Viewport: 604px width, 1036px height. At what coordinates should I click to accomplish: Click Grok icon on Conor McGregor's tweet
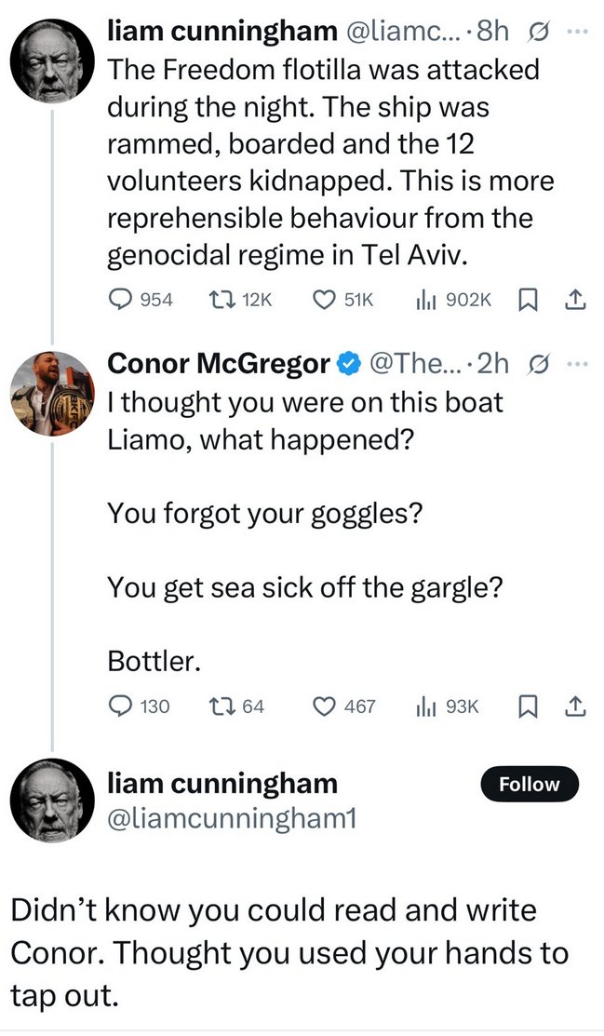(537, 364)
